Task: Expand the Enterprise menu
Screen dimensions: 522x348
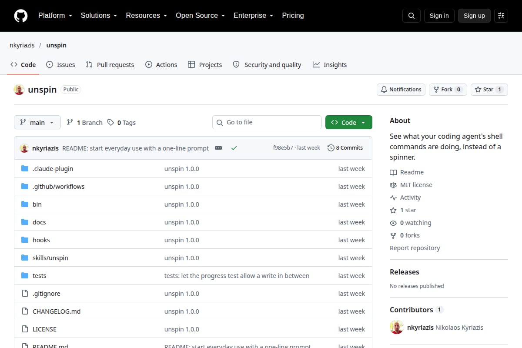Action: [254, 16]
